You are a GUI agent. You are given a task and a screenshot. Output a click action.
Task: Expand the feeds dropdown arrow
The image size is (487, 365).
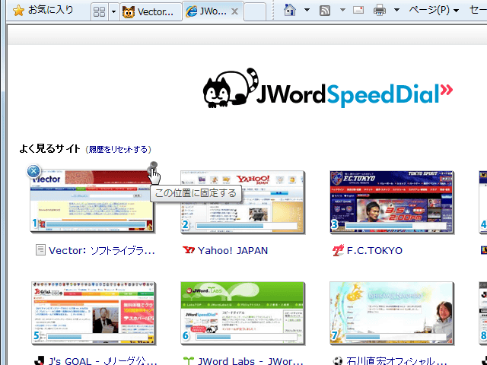coord(342,10)
